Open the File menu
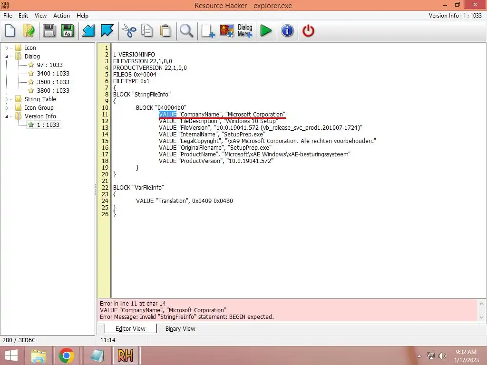 click(8, 16)
